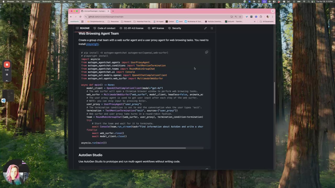Pause the screen recording

tap(7, 74)
